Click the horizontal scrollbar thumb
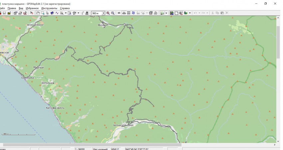 pos(92,145)
